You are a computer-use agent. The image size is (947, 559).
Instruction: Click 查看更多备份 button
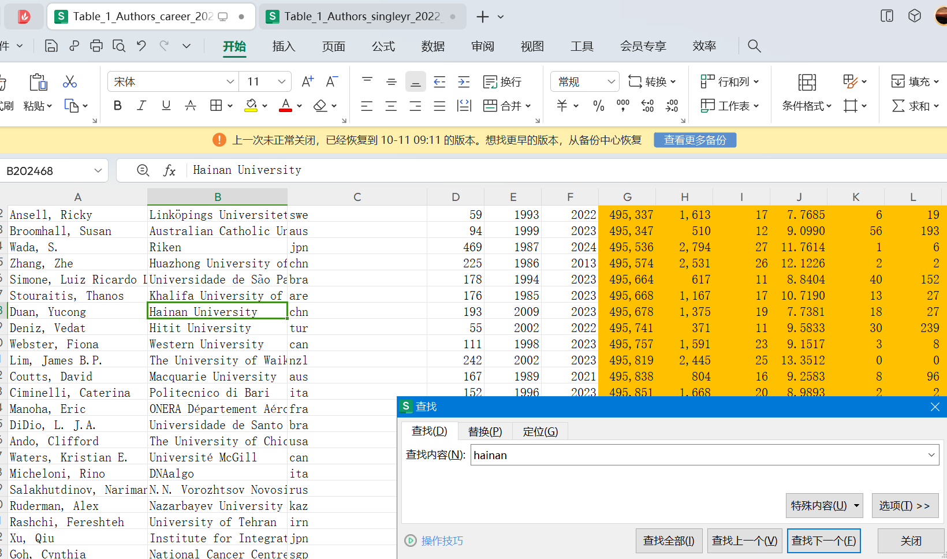tap(695, 140)
